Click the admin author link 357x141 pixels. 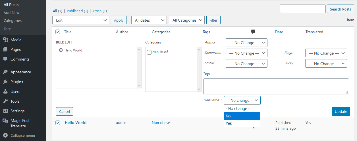coord(121,123)
